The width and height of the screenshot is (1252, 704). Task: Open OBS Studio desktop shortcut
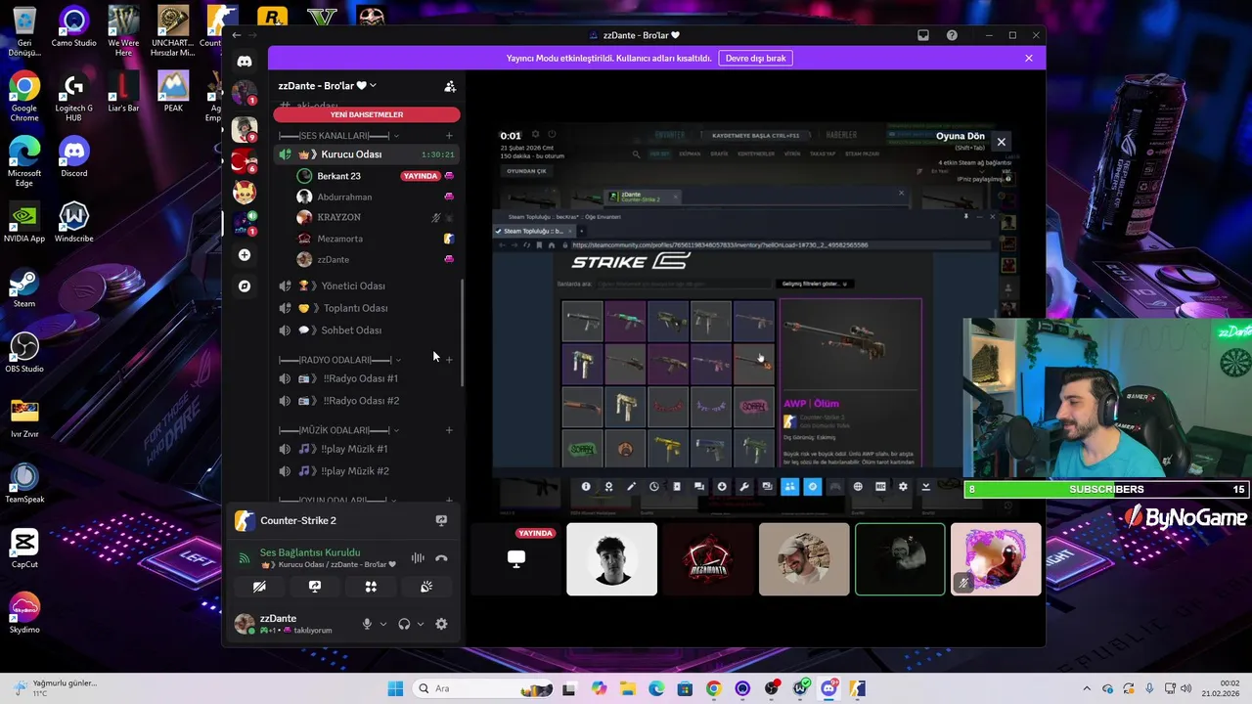coord(24,353)
